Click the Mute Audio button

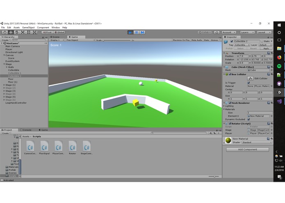coord(197,40)
